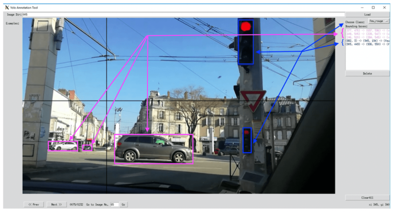398x214 pixels.
Task: Click the Go button
Action: coord(123,205)
